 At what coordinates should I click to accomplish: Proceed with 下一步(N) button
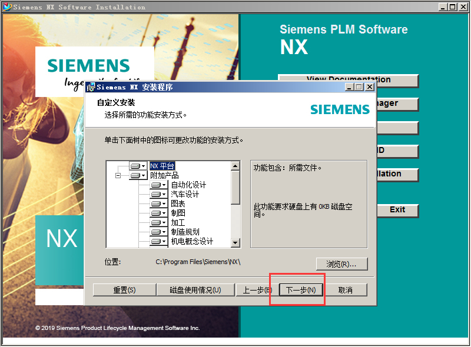[301, 290]
